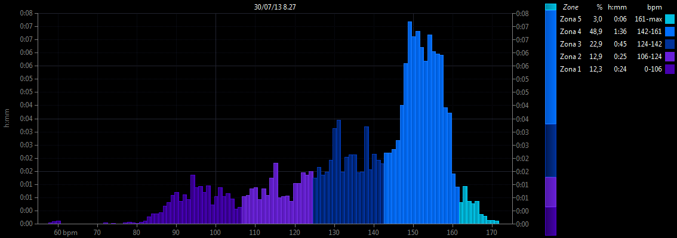Click the Zona 5 cyan color swatch
Image resolution: width=677 pixels, height=238 pixels.
coord(670,19)
